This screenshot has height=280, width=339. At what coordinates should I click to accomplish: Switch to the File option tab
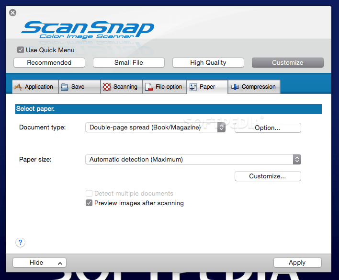point(165,87)
